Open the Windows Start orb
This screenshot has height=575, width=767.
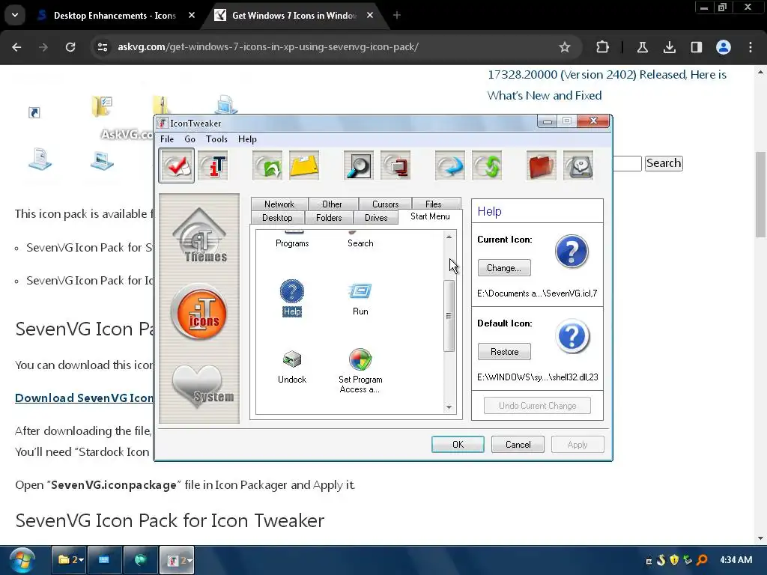click(x=22, y=561)
